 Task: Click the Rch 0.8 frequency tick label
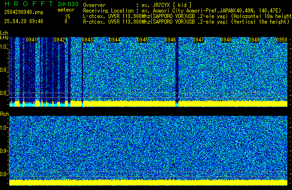(x=3, y=174)
